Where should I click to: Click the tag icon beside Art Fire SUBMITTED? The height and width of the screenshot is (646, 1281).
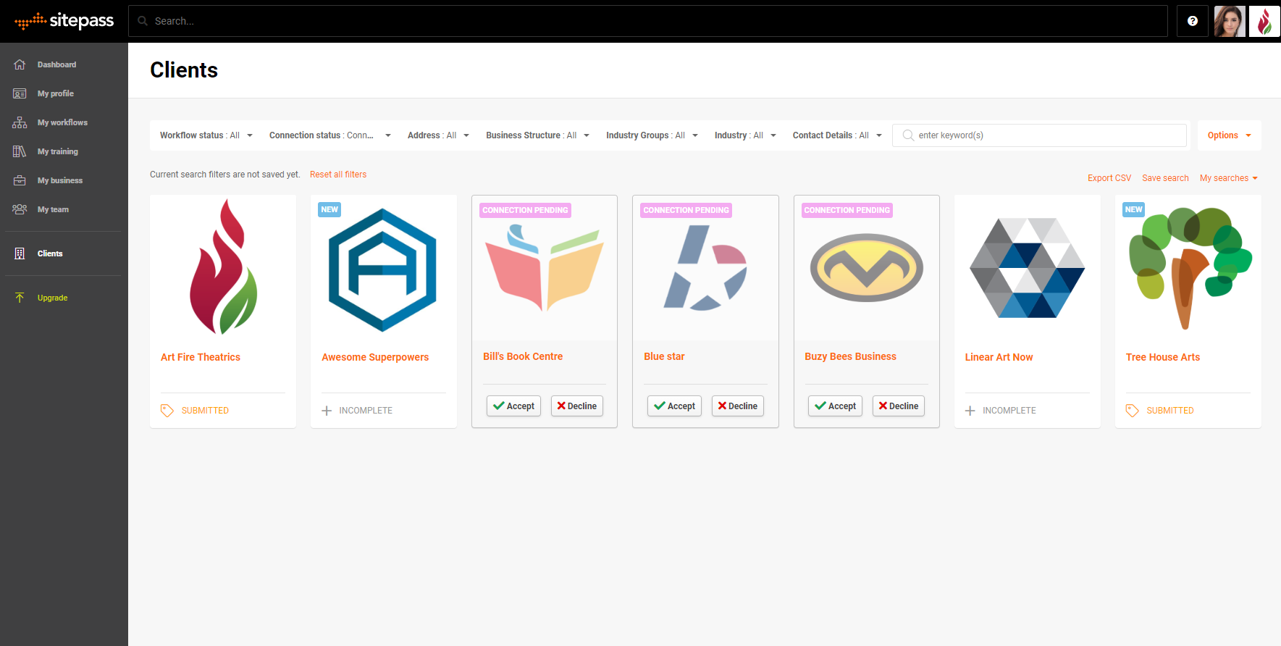(x=167, y=411)
